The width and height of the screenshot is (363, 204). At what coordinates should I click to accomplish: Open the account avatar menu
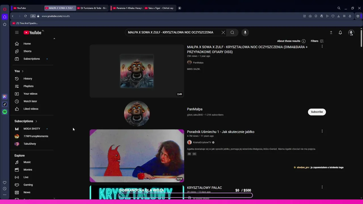(351, 33)
